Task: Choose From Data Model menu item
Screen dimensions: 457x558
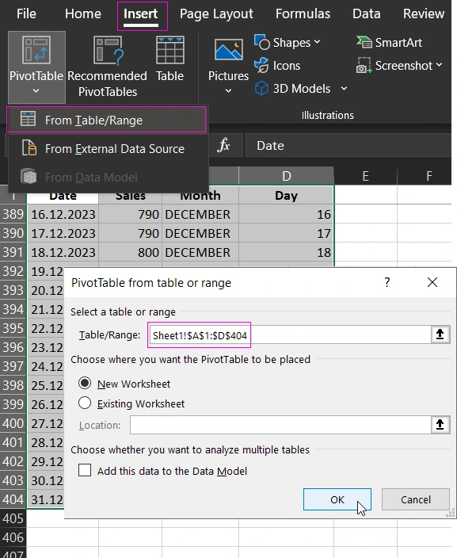Action: pyautogui.click(x=108, y=178)
